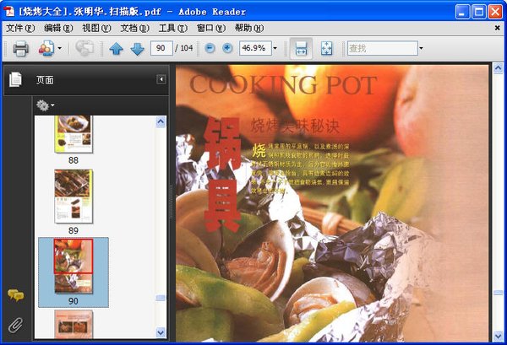Go to next page with down arrow

point(138,49)
